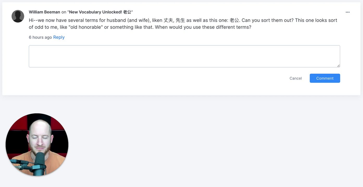Viewport: 363px width, 187px height.
Task: Click the Reply link under the comment
Action: [59, 37]
